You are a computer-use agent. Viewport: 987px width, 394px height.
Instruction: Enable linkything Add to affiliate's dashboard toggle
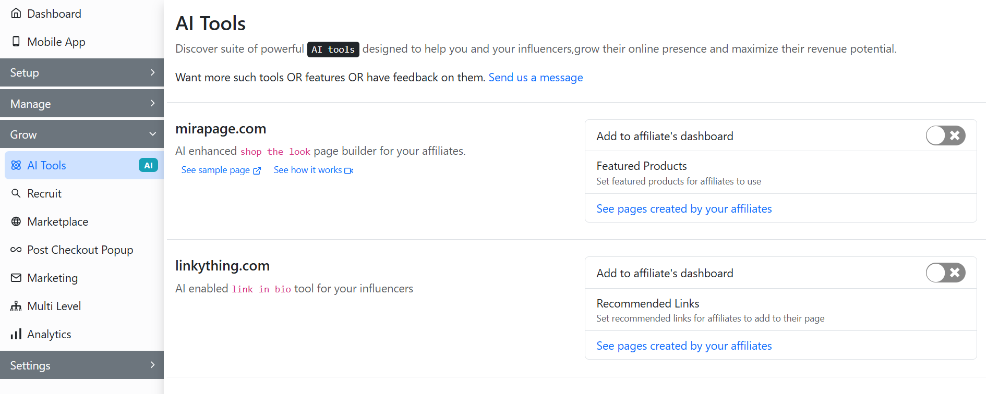click(x=945, y=273)
